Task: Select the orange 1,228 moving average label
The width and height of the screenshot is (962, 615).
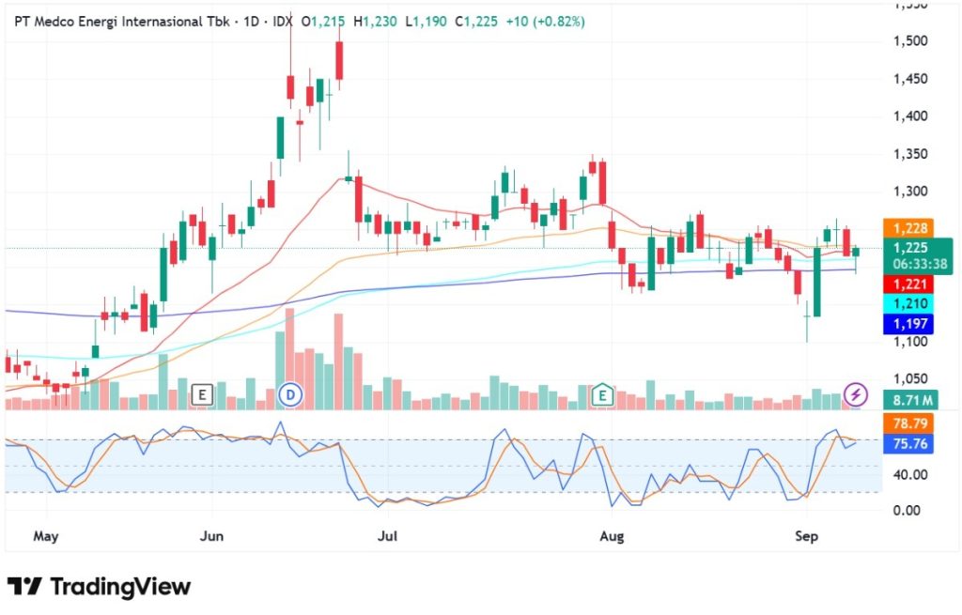Action: click(909, 229)
